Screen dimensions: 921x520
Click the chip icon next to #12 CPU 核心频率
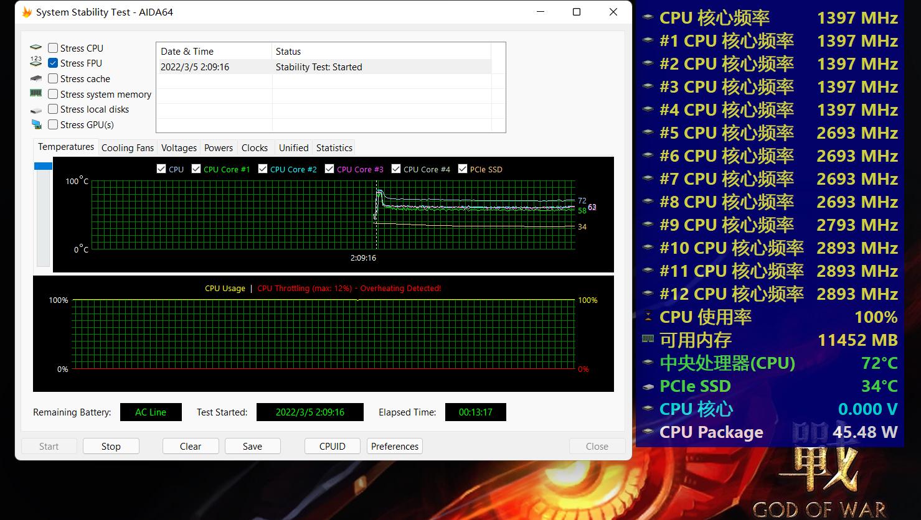point(648,294)
